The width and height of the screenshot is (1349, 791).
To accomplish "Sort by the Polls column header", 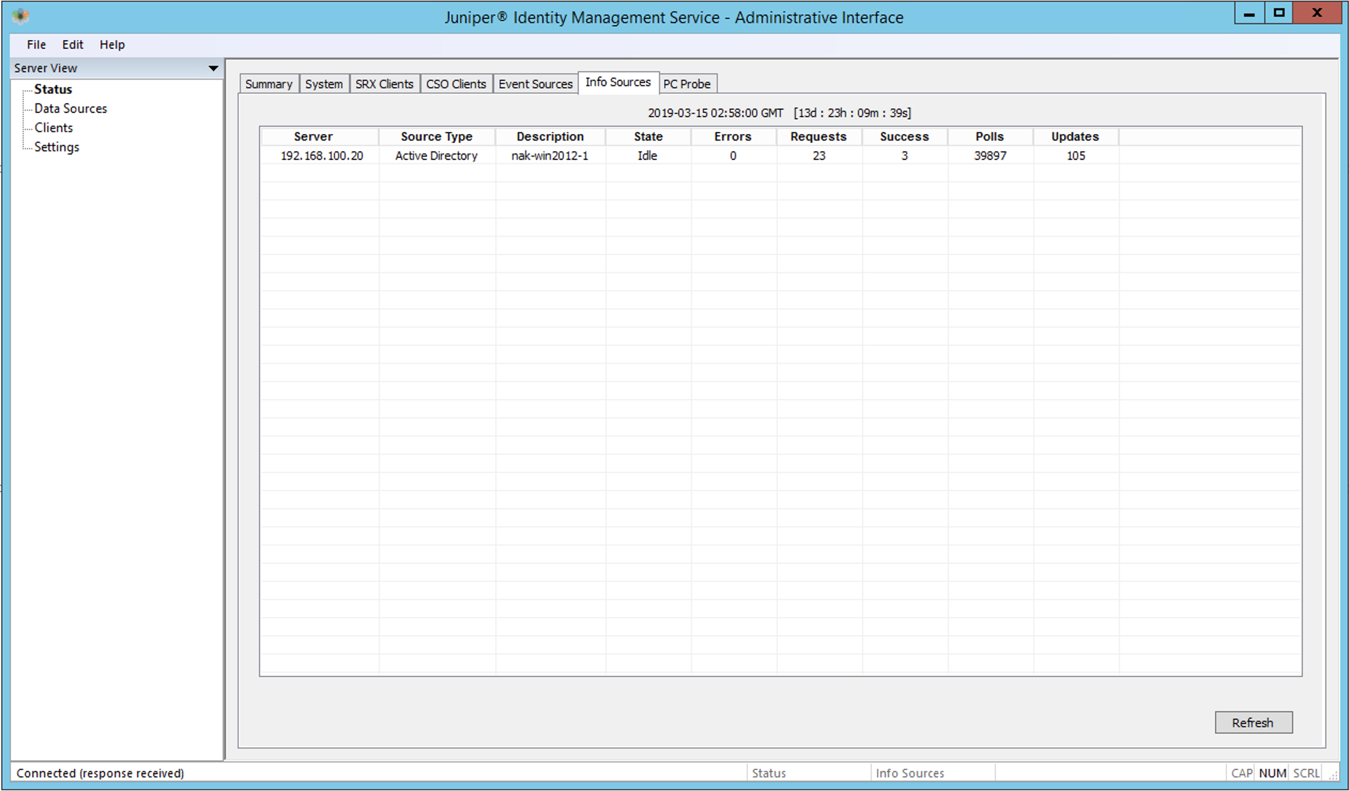I will click(x=990, y=136).
